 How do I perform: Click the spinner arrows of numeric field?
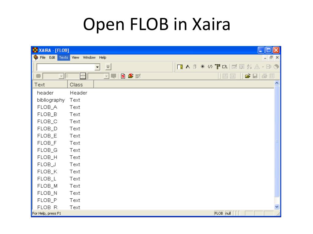point(83,76)
